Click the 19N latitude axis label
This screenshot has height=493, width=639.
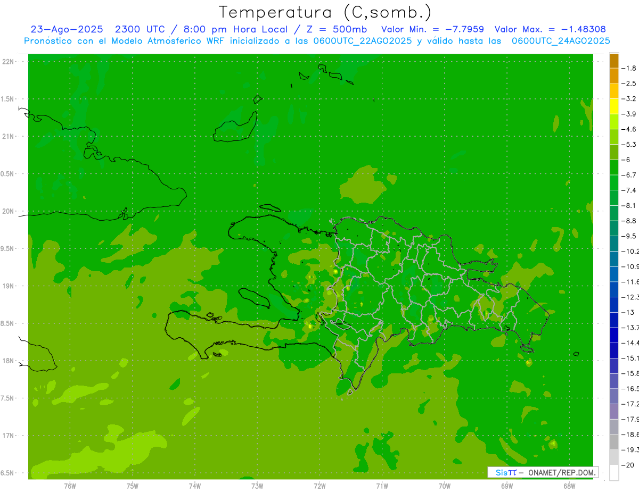click(9, 286)
